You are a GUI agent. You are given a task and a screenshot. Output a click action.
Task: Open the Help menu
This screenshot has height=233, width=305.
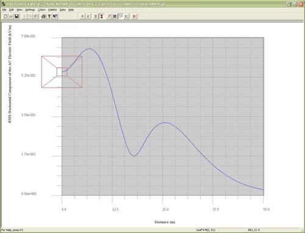pos(71,10)
